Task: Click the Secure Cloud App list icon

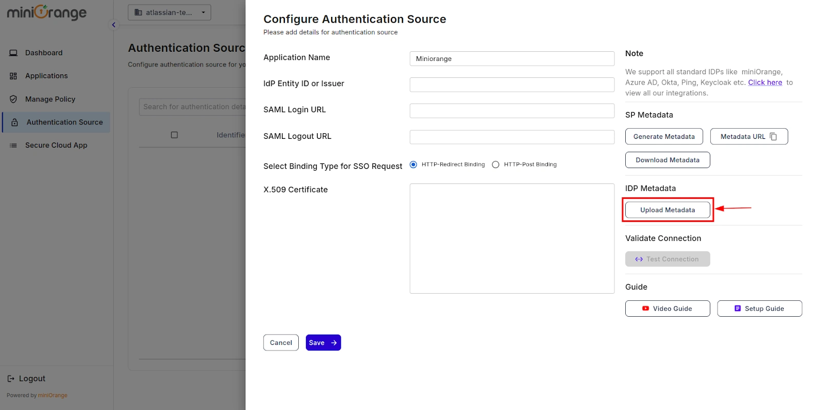Action: coord(13,146)
